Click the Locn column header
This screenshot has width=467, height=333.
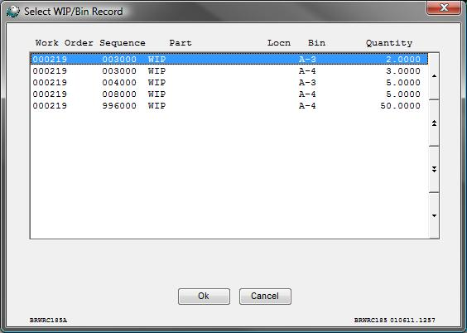tap(279, 43)
